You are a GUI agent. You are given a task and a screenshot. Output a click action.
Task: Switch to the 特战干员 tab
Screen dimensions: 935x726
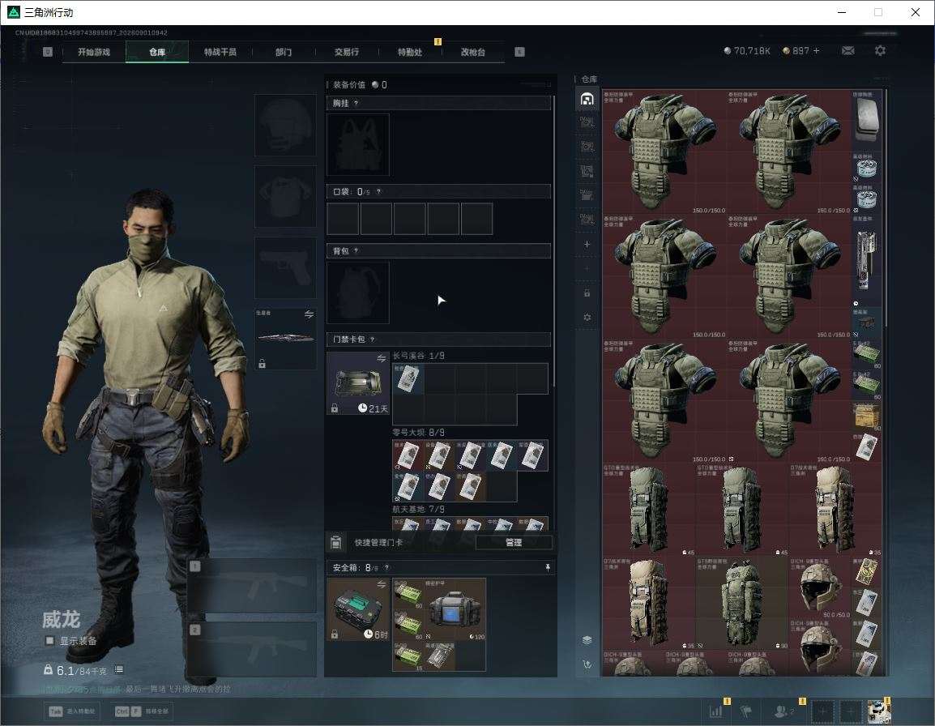coord(220,52)
